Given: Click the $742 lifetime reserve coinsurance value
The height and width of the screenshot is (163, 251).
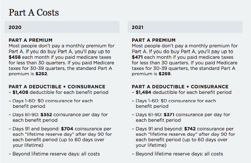Looking at the screenshot, I should point(190,129).
